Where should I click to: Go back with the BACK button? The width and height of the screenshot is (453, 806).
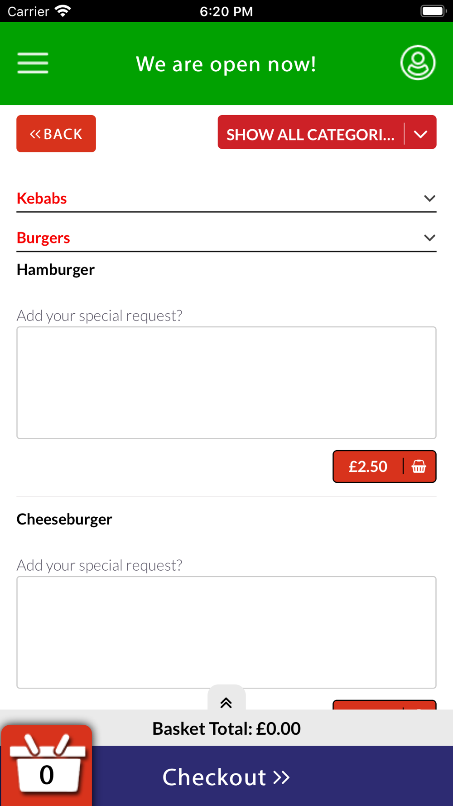(56, 134)
